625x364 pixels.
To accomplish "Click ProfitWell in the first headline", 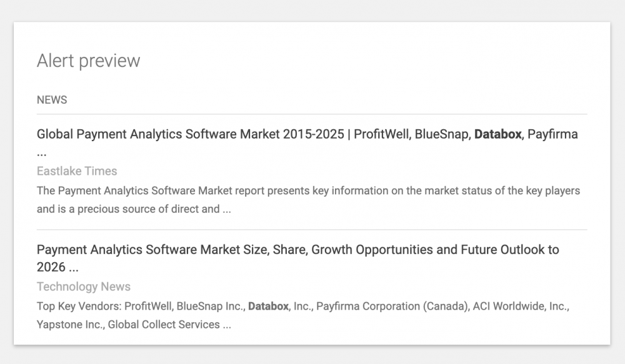I will 381,134.
